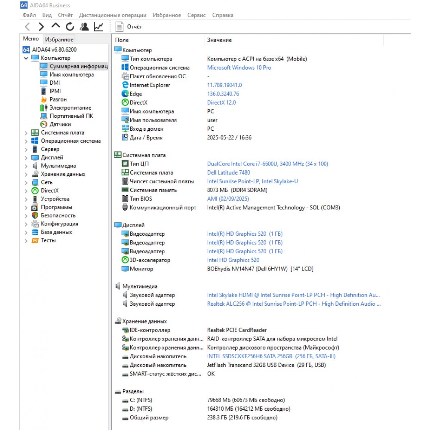Screen dimensions: 430x430
Task: Switch to the Меню tab in the side panel
Action: click(31, 39)
